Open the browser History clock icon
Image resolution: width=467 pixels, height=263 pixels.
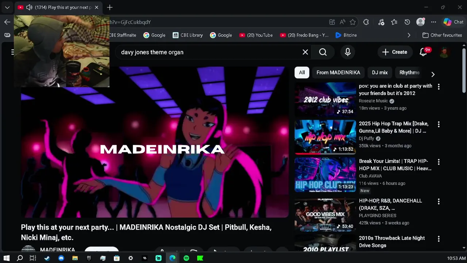pyautogui.click(x=407, y=22)
